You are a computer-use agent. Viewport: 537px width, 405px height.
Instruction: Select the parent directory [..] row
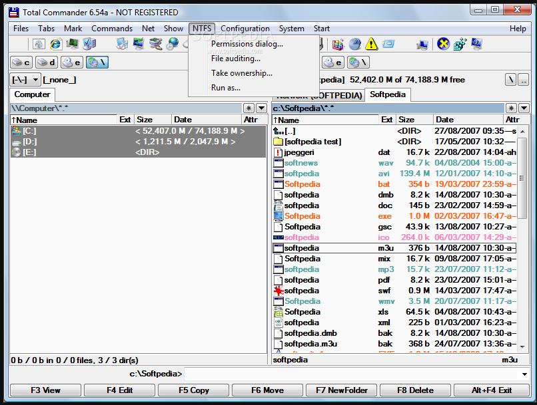(394, 131)
